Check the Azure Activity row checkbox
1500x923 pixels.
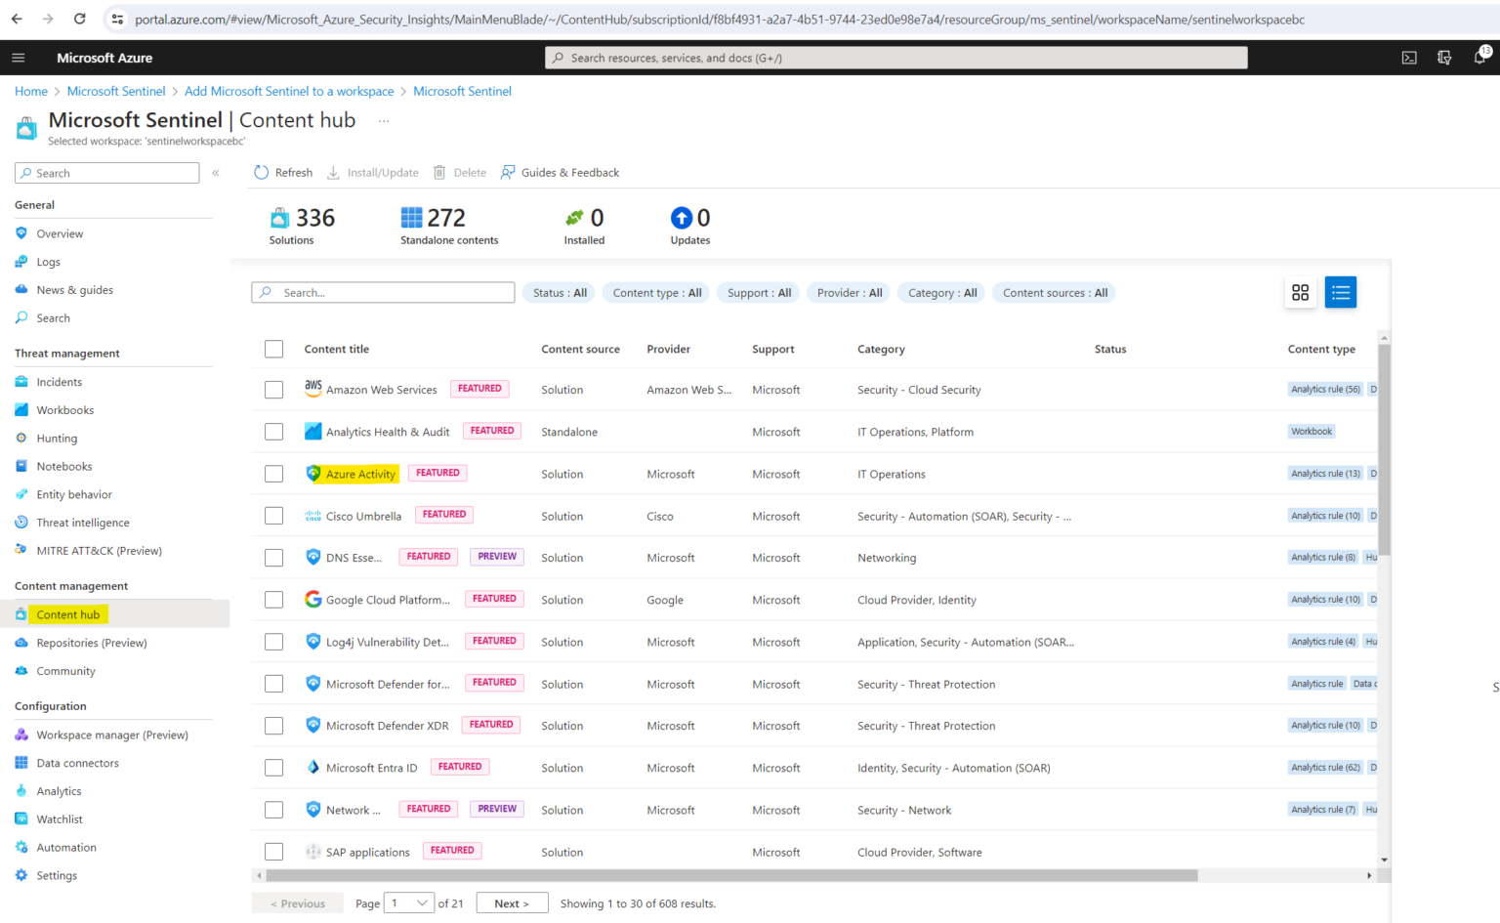274,474
